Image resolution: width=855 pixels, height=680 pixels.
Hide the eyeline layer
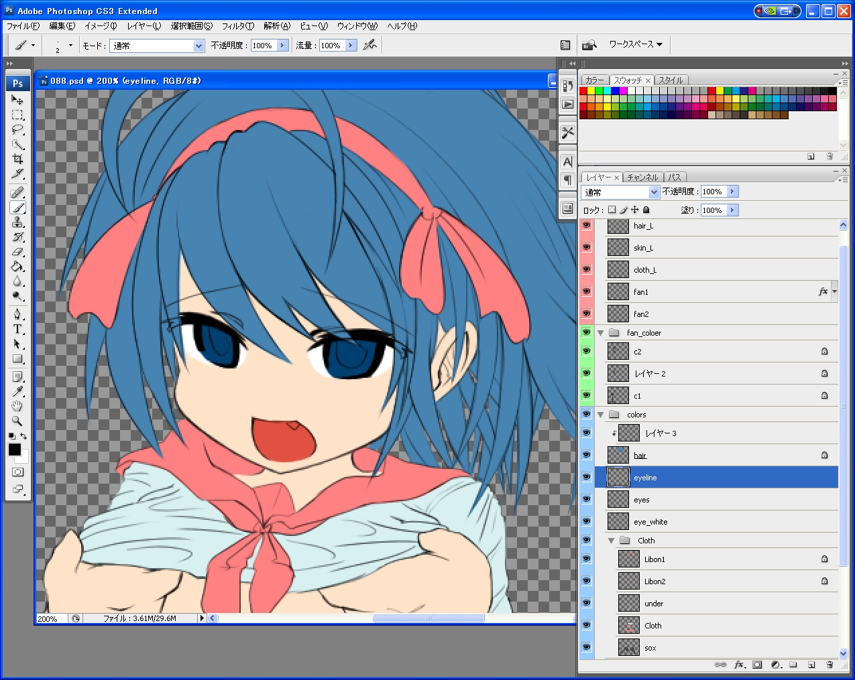click(587, 477)
